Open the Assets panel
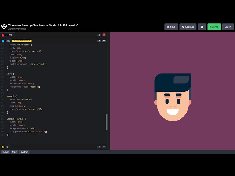The width and height of the screenshot is (235, 176). (15, 152)
